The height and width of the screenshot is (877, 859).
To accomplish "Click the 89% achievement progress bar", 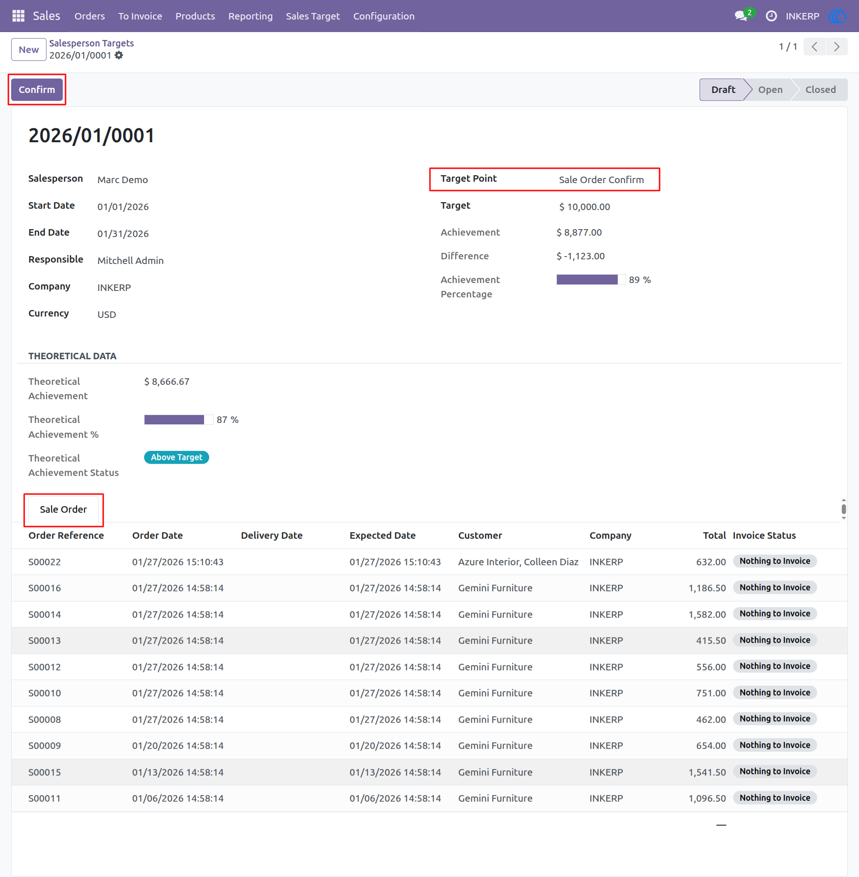I will [x=591, y=279].
